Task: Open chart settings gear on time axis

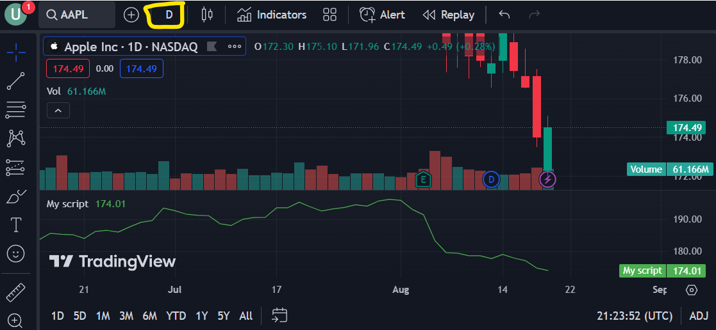Action: pos(692,290)
